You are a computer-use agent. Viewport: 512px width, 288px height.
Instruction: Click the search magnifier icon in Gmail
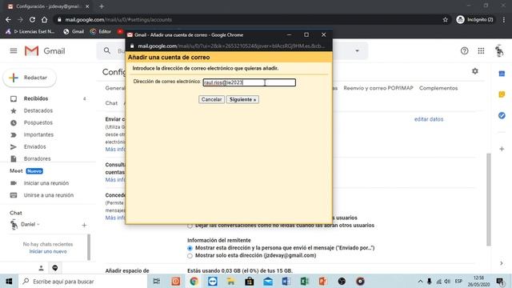pyautogui.click(x=107, y=51)
